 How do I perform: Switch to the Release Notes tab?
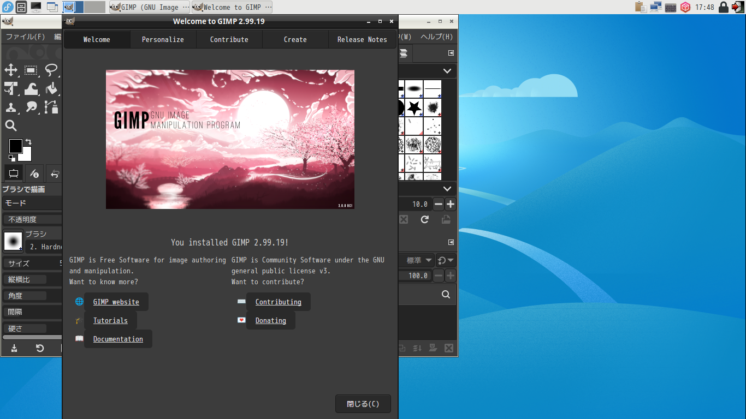[362, 39]
